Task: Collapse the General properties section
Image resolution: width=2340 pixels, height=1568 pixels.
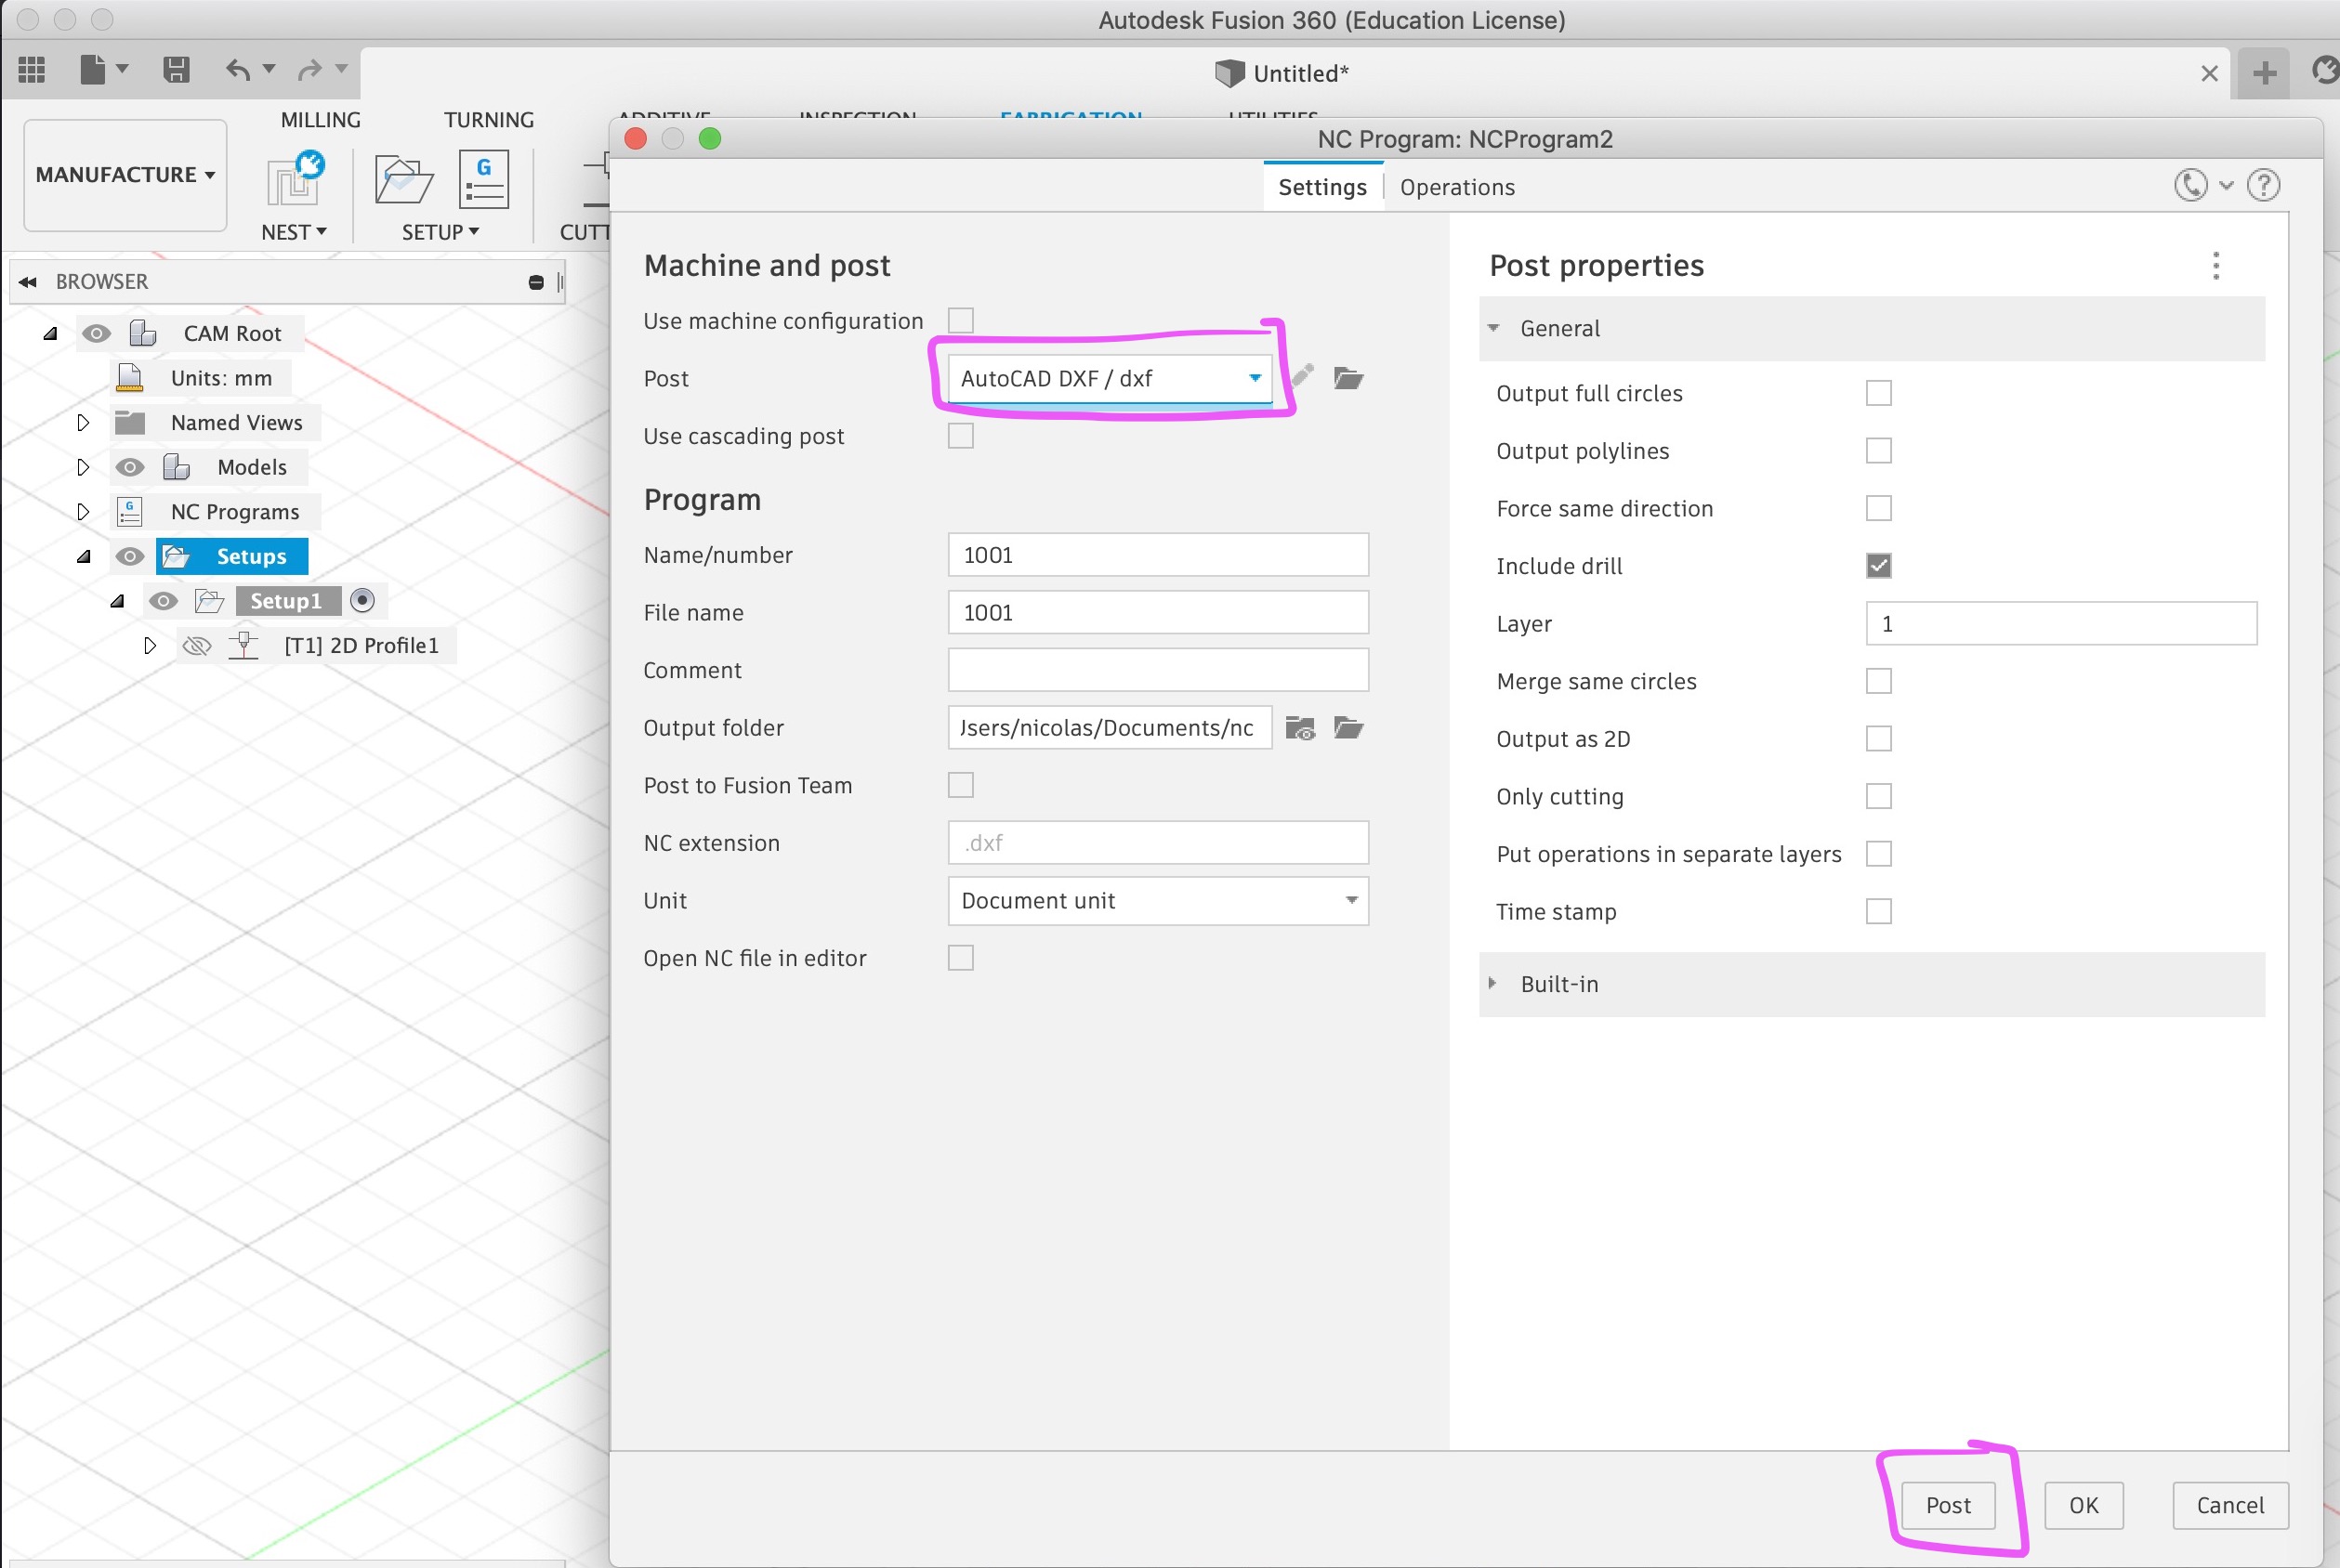Action: [x=1493, y=328]
